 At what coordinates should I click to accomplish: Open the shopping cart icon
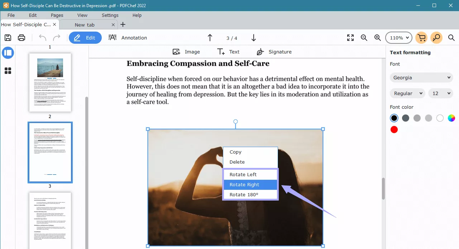pyautogui.click(x=421, y=37)
